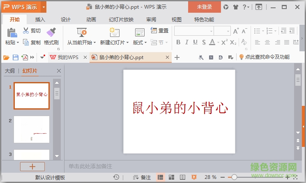This screenshot has width=306, height=183.
Task: Click the zoom out minus button
Action: pyautogui.click(x=223, y=177)
